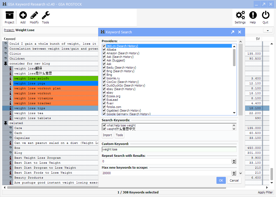Click Import under Search-Keywords
This screenshot has width=276, height=197.
(x=107, y=135)
